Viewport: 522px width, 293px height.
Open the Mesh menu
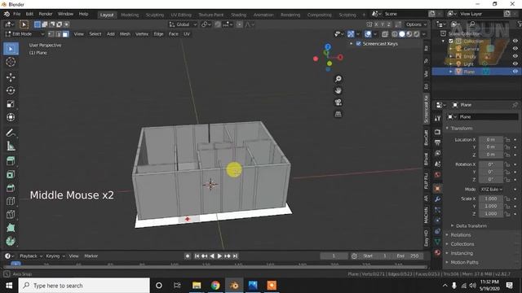(x=125, y=34)
